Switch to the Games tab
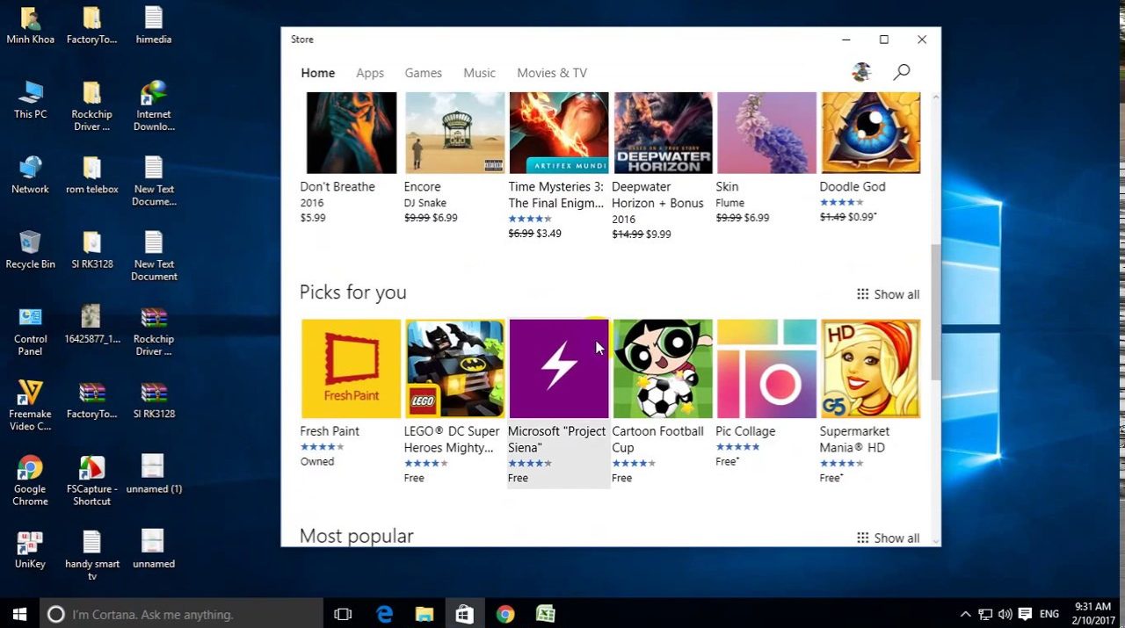The width and height of the screenshot is (1125, 628). coord(423,73)
